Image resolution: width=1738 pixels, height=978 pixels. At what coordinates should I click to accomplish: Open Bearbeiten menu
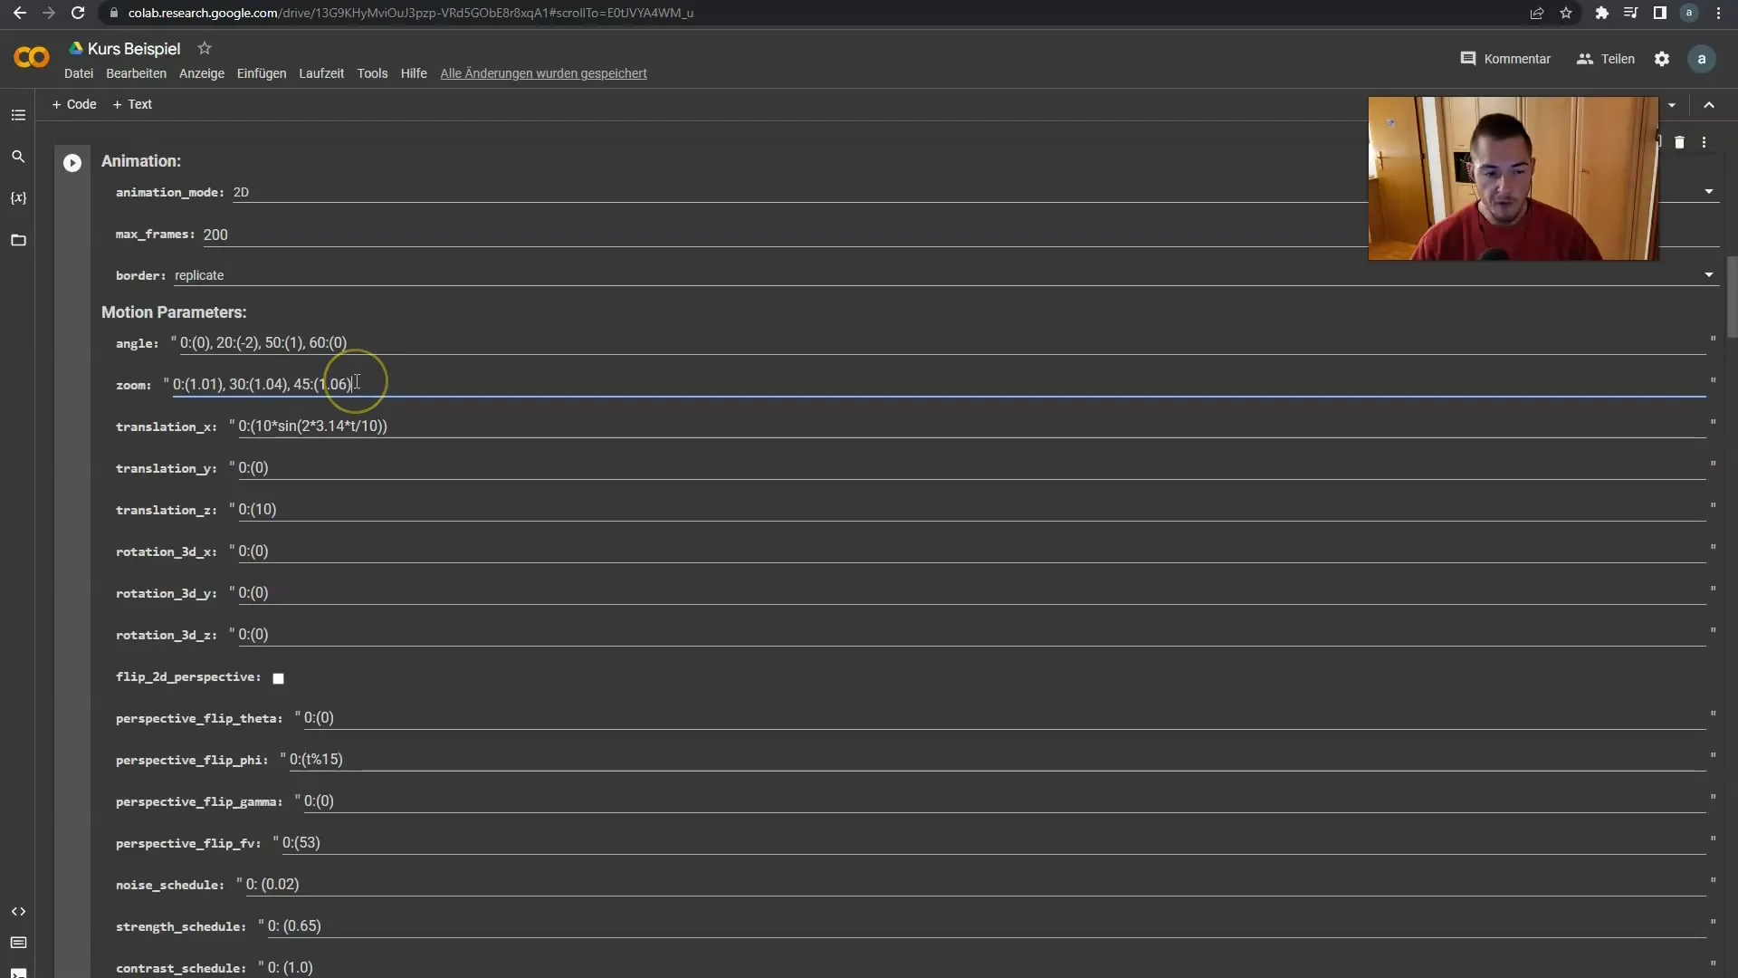point(136,73)
